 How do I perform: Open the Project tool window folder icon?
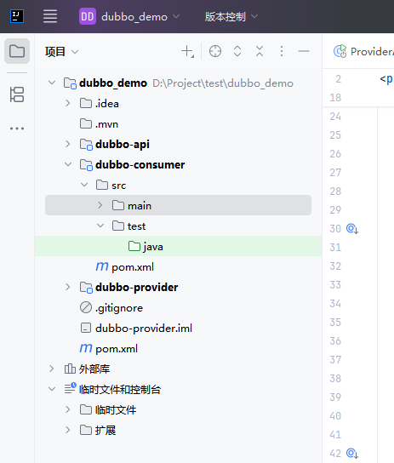click(x=17, y=51)
